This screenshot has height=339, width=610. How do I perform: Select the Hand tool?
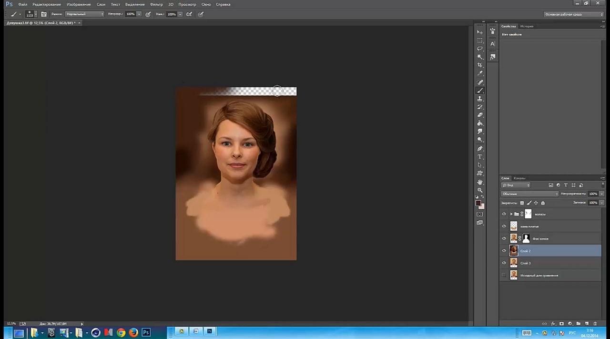[480, 182]
